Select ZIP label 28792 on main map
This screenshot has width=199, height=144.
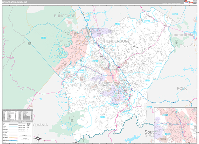click(x=159, y=64)
